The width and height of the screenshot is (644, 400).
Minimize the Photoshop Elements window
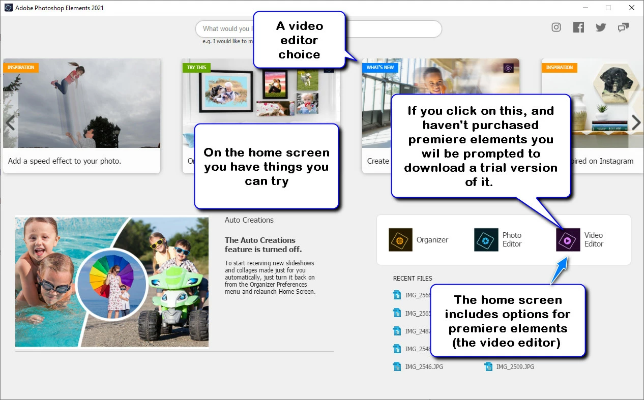[585, 8]
